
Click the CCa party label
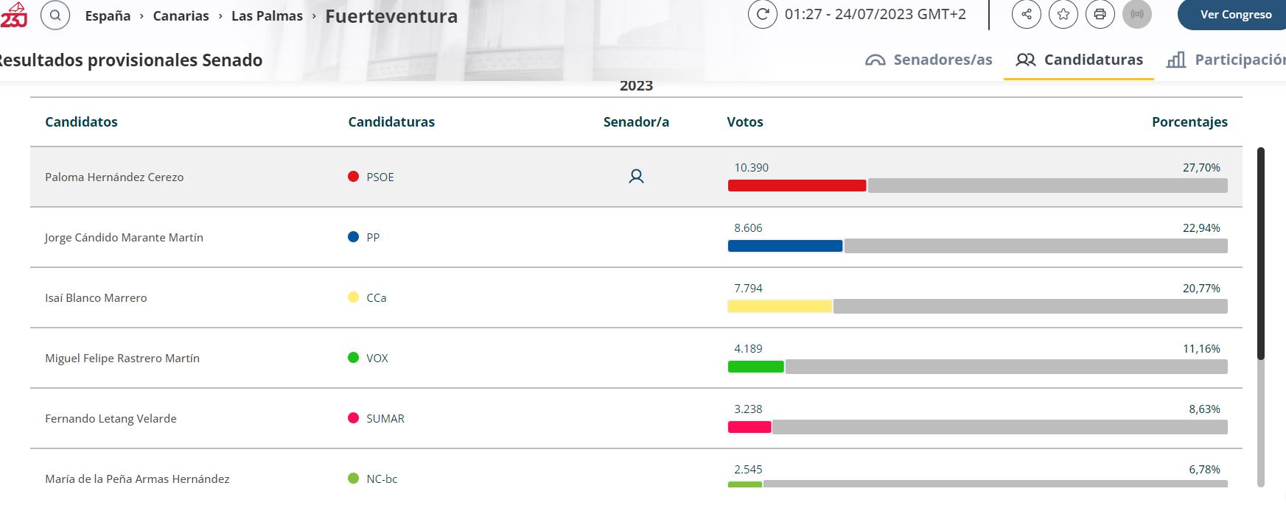[x=377, y=298]
